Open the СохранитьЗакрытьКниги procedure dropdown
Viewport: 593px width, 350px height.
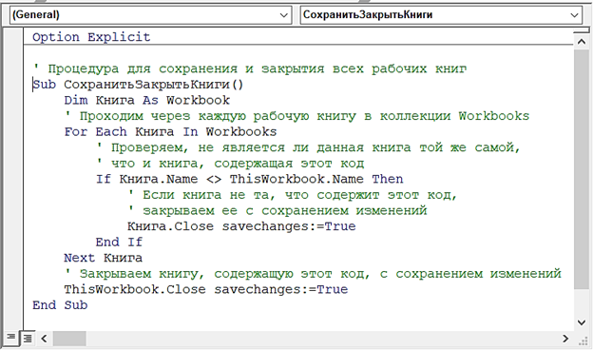coord(441,15)
